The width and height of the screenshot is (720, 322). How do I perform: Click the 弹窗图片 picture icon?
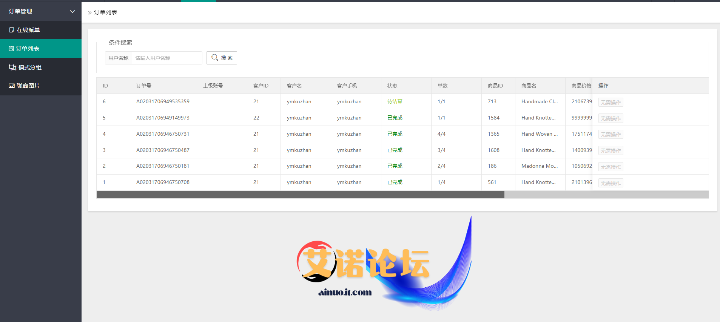(x=12, y=86)
